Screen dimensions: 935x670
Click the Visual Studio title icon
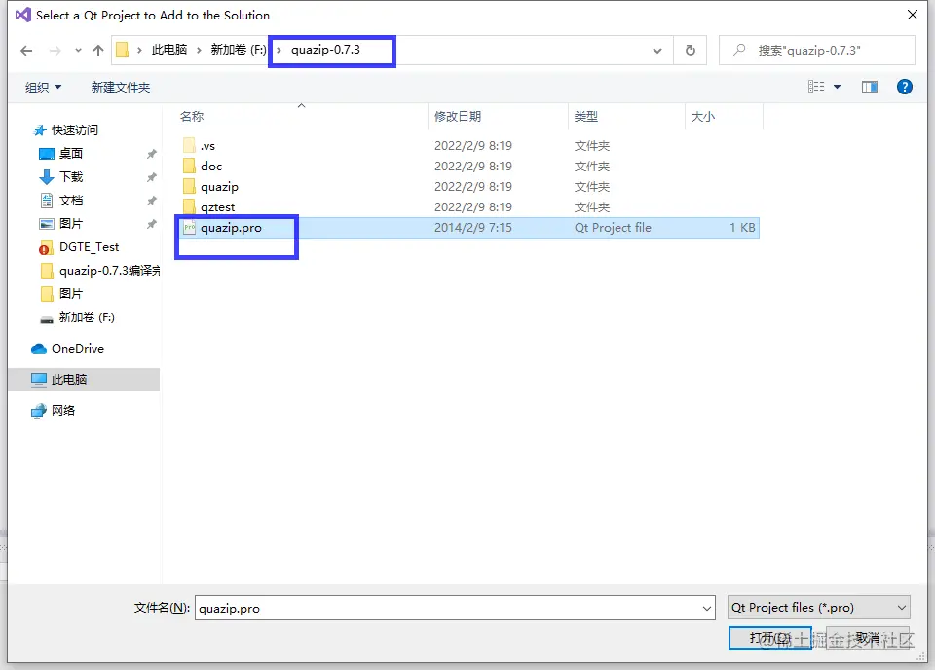[23, 15]
